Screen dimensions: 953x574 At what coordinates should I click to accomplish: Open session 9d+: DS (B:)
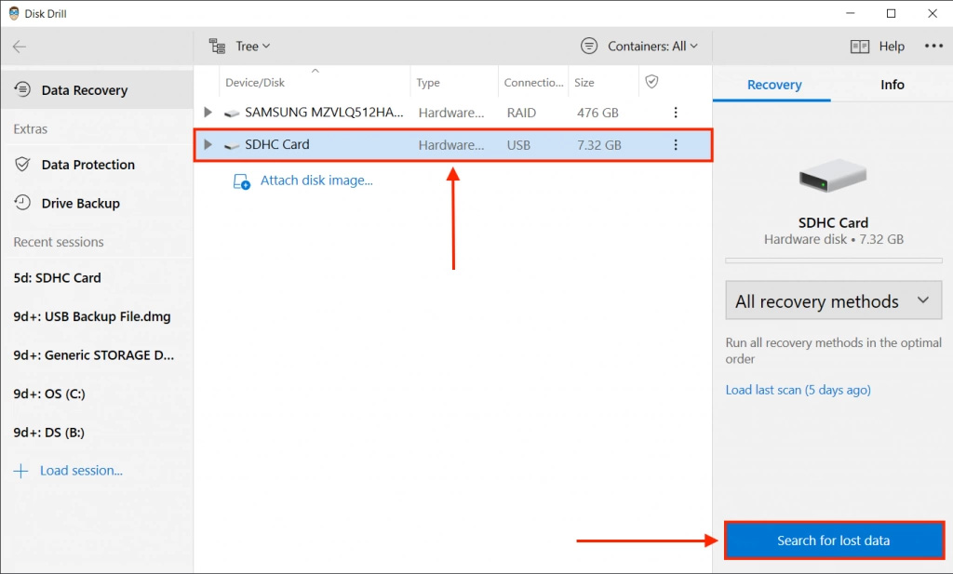pos(48,433)
